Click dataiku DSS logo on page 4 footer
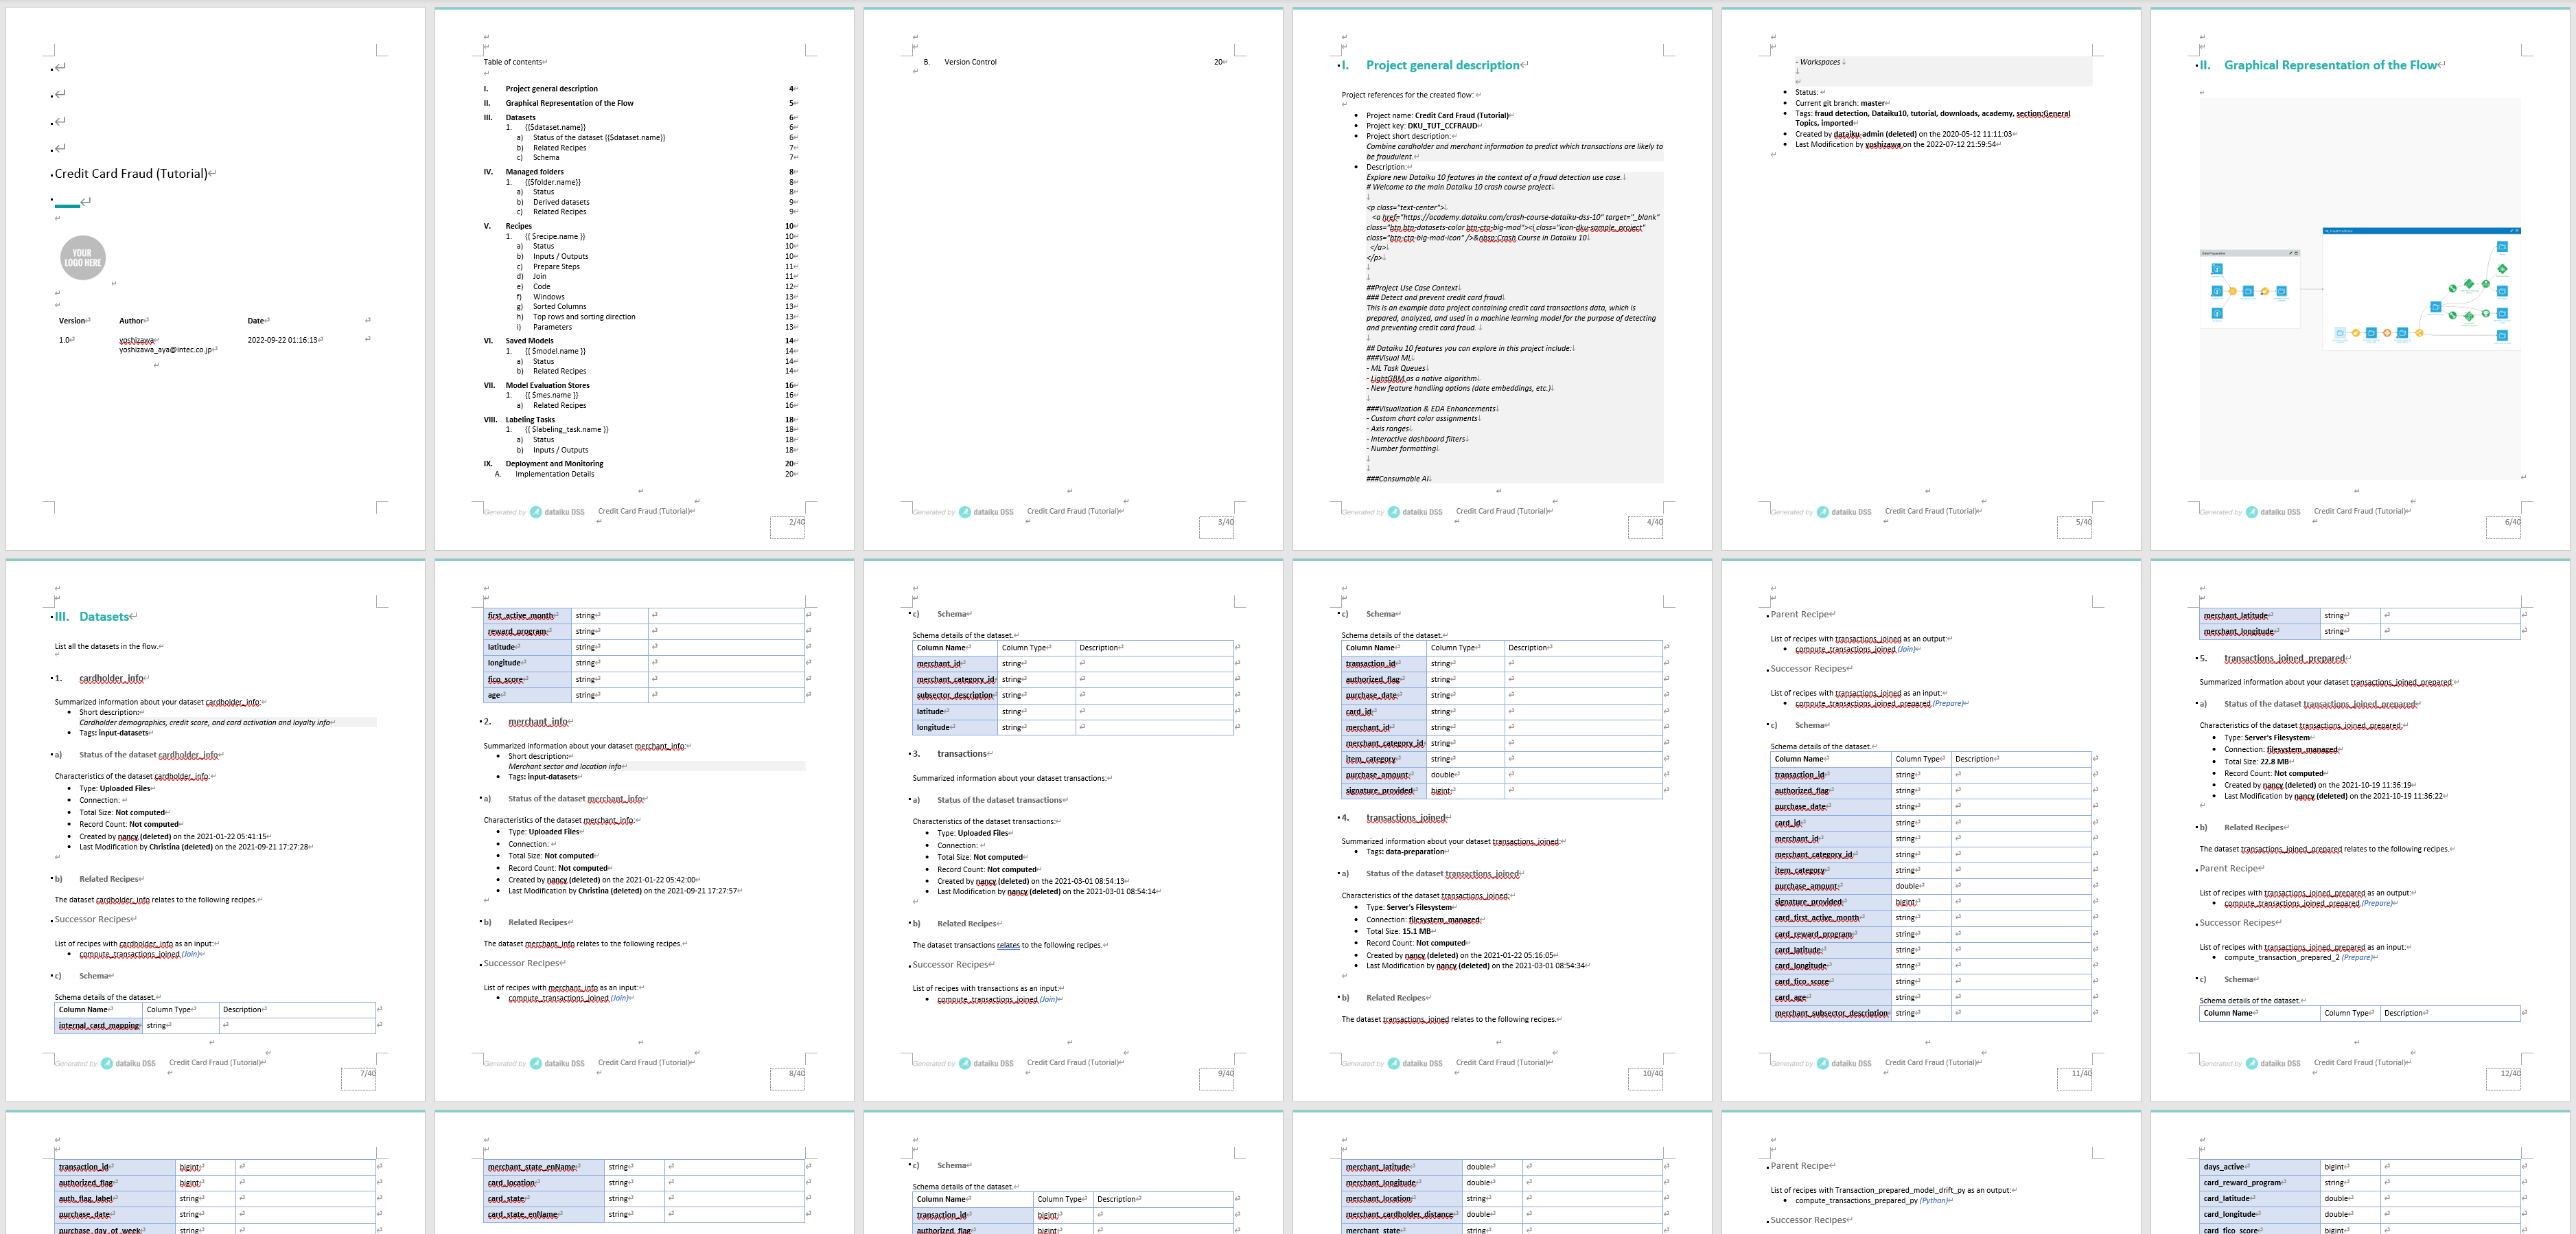The image size is (2576, 1234). click(1415, 512)
